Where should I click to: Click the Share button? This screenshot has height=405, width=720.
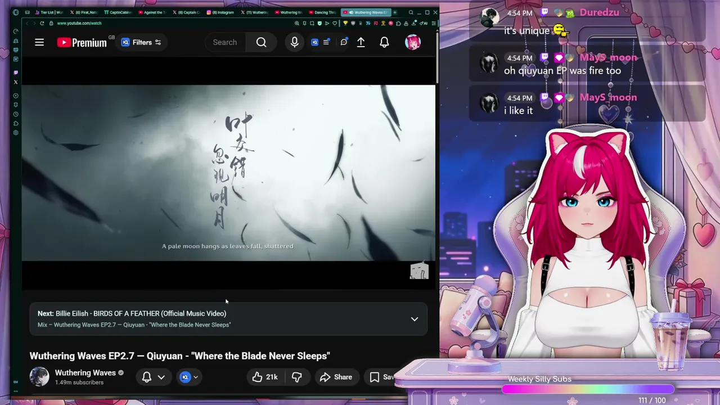336,377
